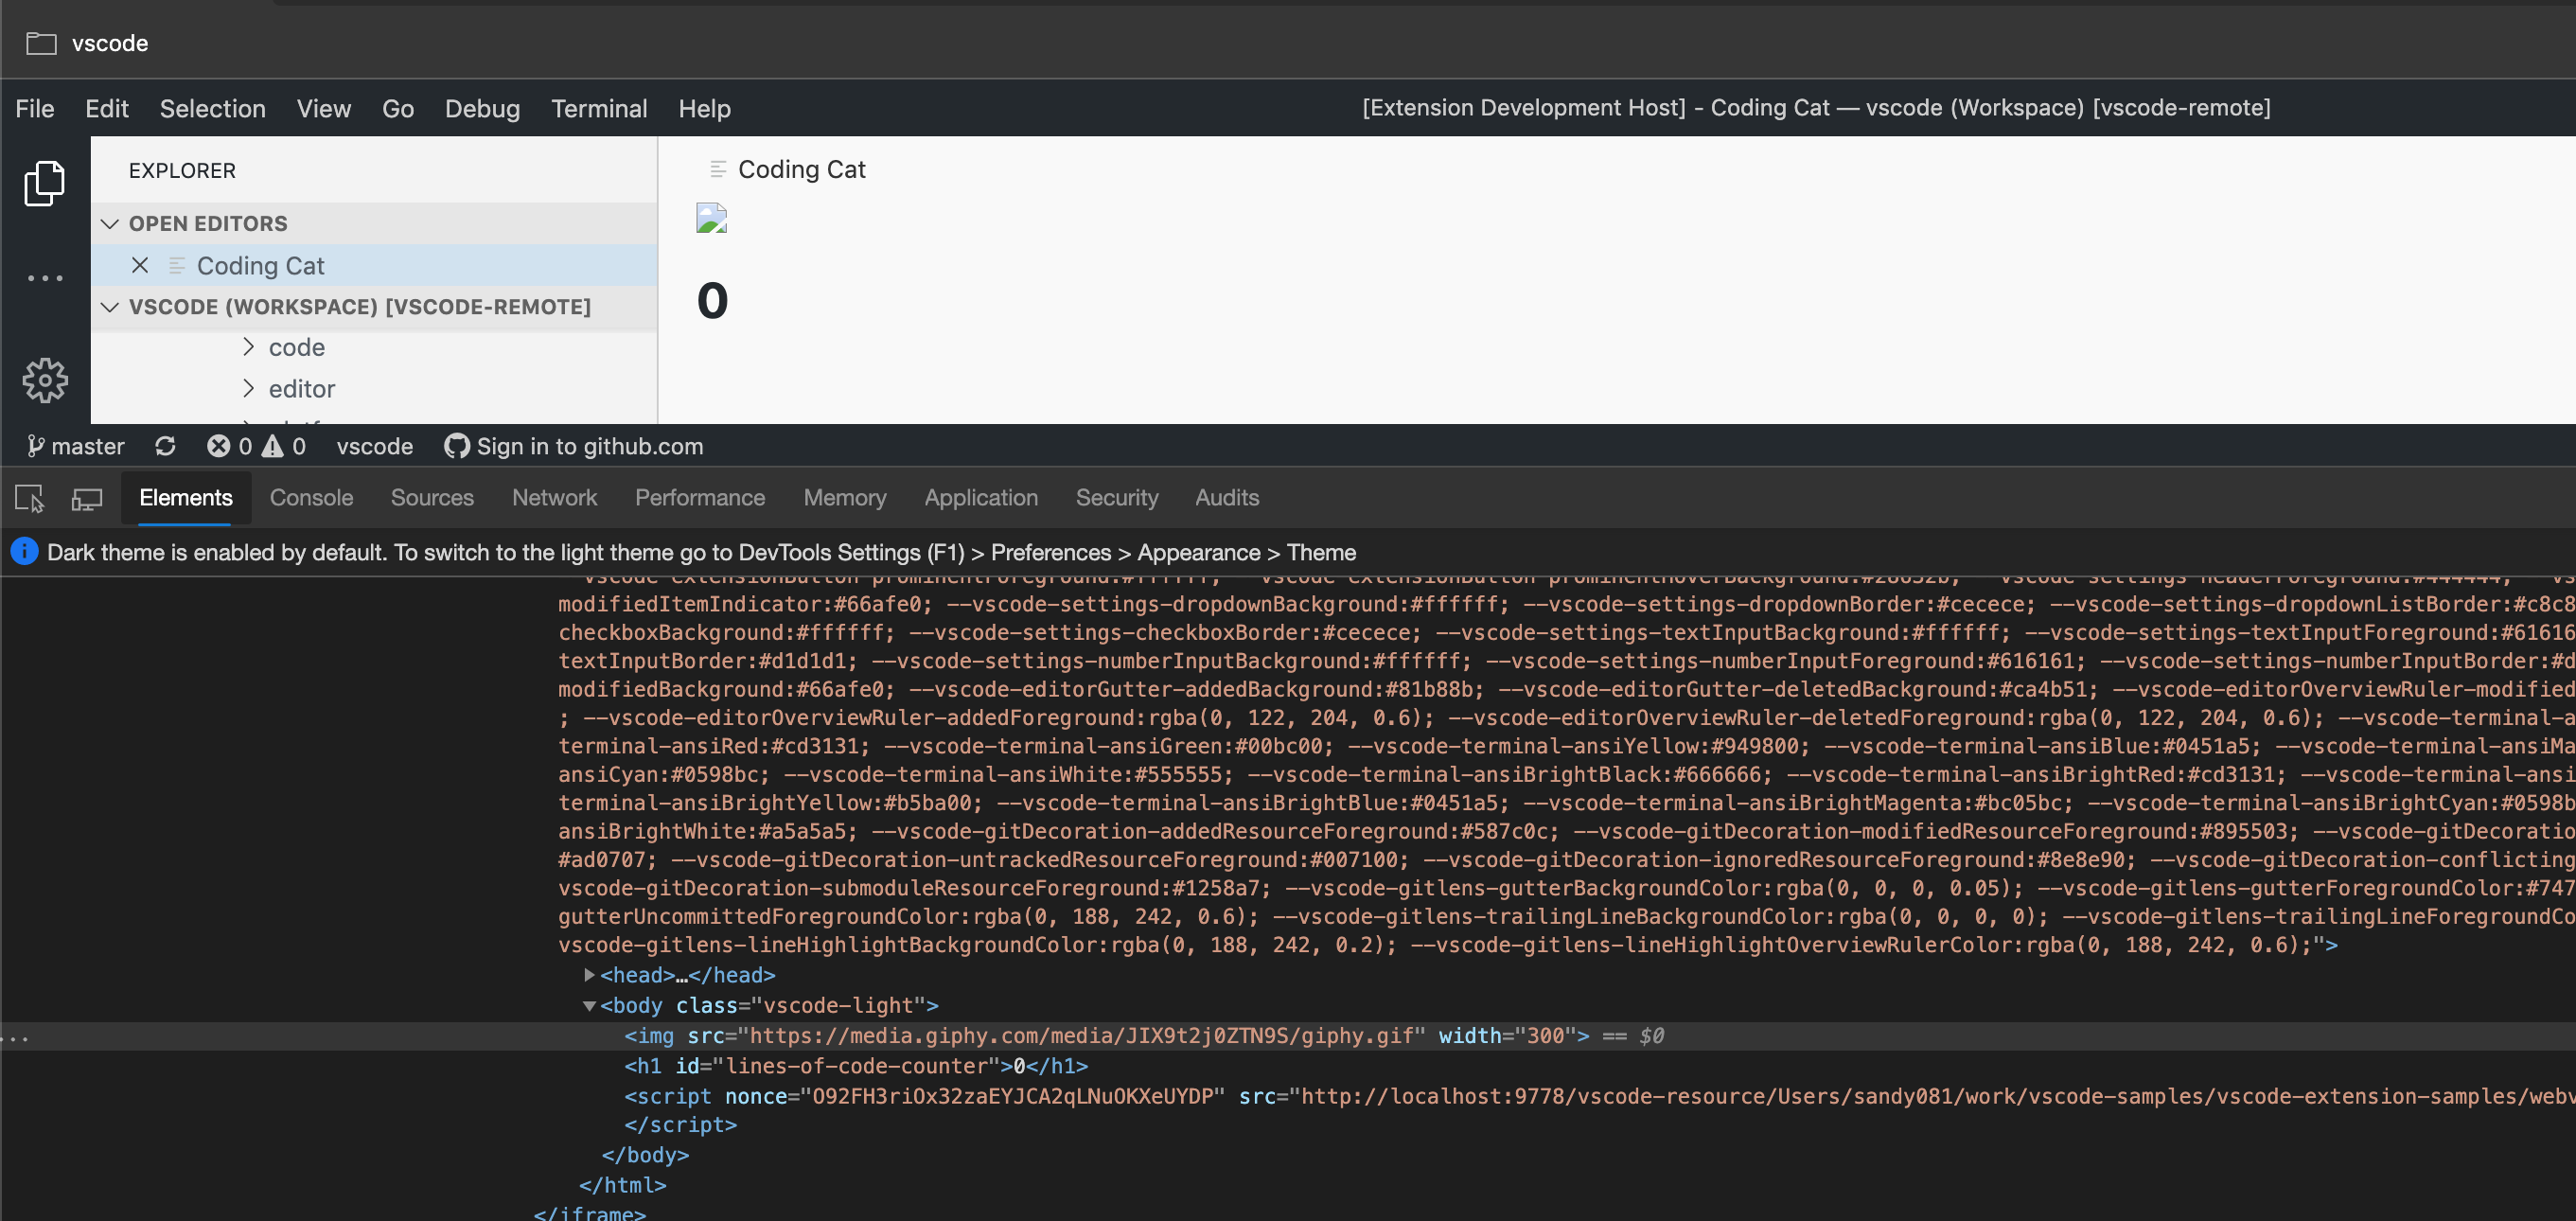Click the inspect element picker icon

point(29,498)
